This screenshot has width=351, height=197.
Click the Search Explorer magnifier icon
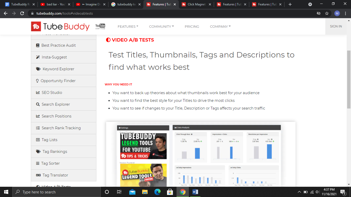38,104
